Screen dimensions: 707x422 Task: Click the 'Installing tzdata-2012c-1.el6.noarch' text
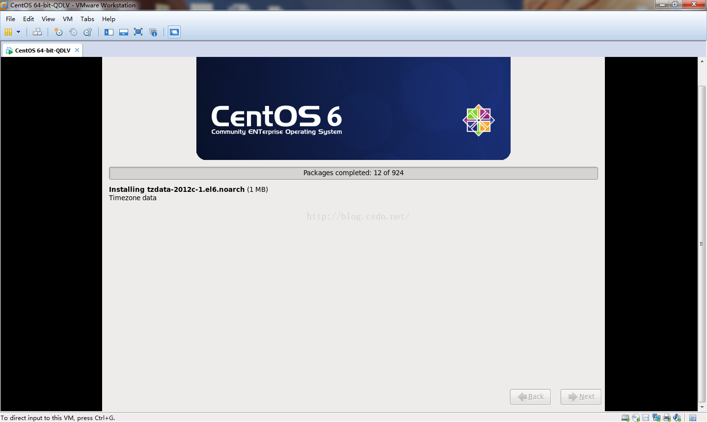[x=177, y=189]
